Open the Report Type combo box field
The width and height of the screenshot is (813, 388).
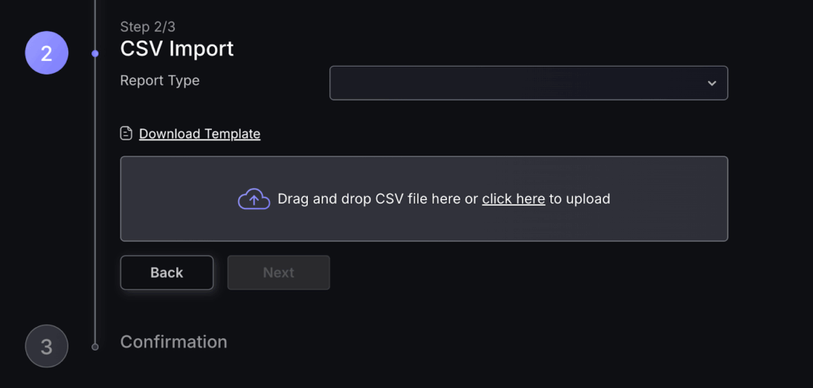click(516, 83)
